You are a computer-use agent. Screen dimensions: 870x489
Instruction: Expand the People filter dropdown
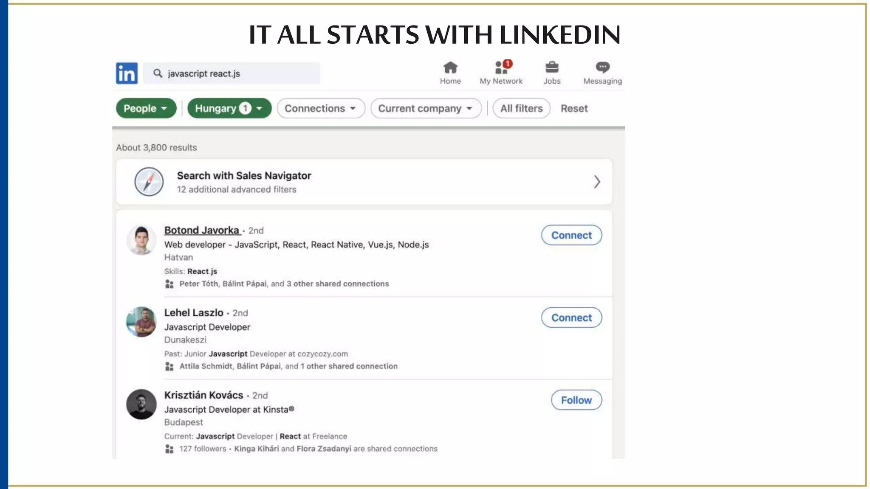[146, 108]
